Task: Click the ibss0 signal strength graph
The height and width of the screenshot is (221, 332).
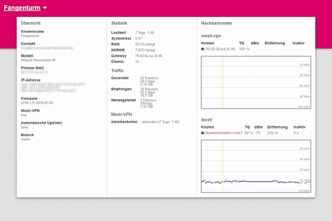Action: 256,166
